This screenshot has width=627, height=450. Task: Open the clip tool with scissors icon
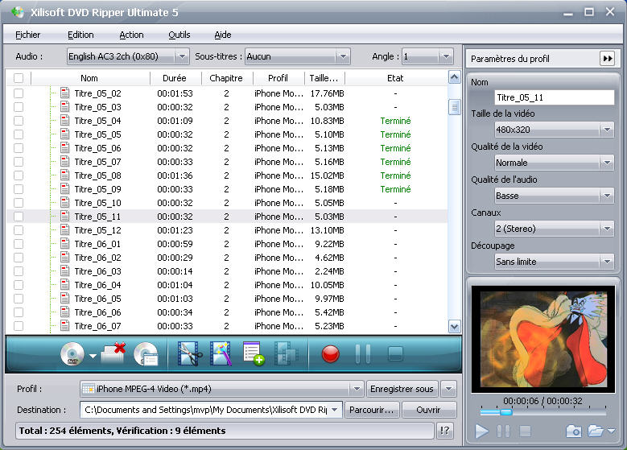pos(189,353)
